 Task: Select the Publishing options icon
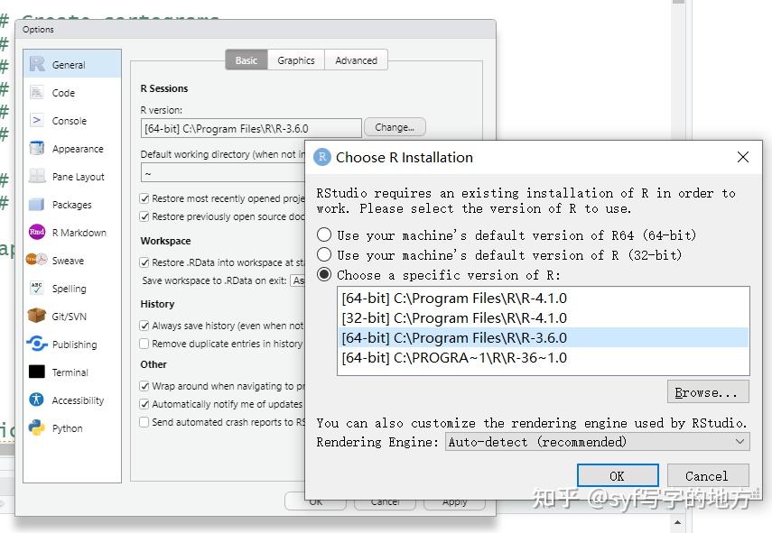point(37,344)
